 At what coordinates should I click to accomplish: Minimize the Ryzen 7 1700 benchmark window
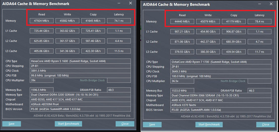[260, 4]
